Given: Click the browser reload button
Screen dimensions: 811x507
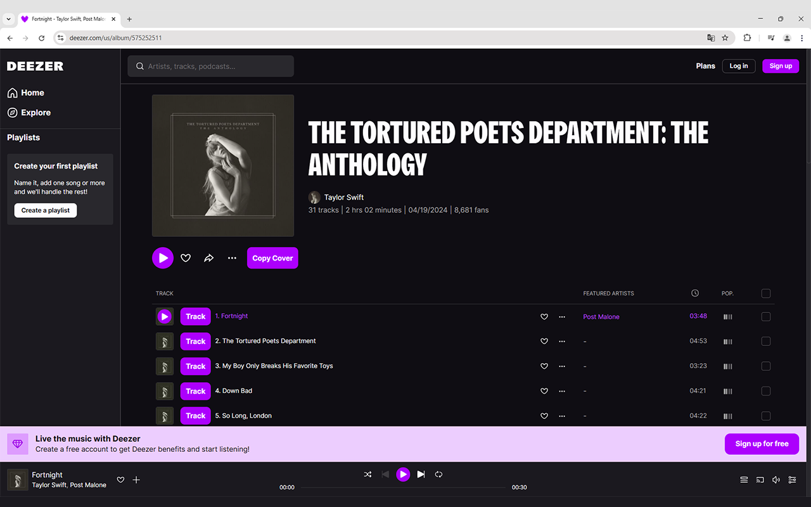Looking at the screenshot, I should pos(42,38).
